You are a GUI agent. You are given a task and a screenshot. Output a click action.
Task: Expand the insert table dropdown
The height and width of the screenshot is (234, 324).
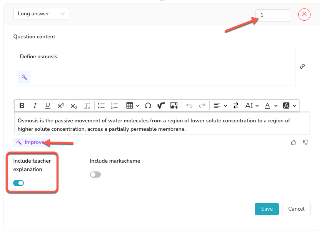(x=133, y=105)
